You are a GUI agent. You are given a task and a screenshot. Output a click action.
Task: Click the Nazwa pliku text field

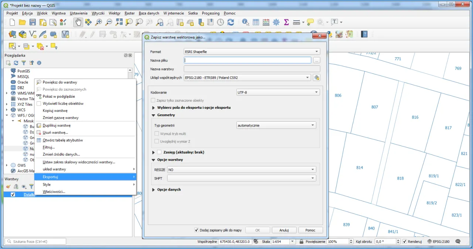coord(248,60)
